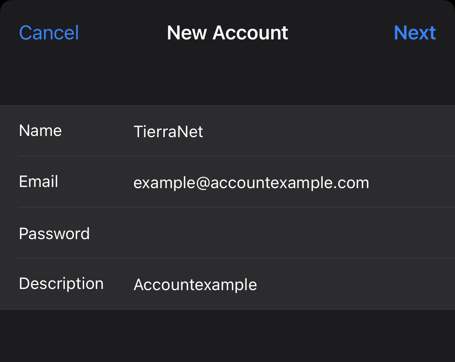455x362 pixels.
Task: Click the @ symbol in the email address
Action: [x=203, y=183]
